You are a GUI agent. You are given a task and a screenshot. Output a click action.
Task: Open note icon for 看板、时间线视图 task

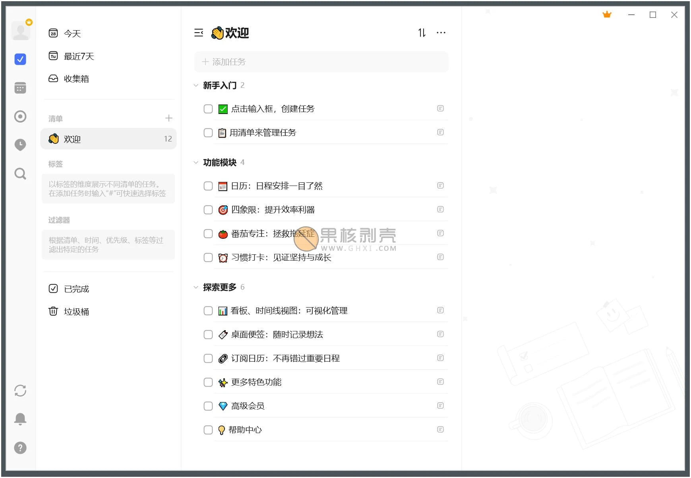440,310
